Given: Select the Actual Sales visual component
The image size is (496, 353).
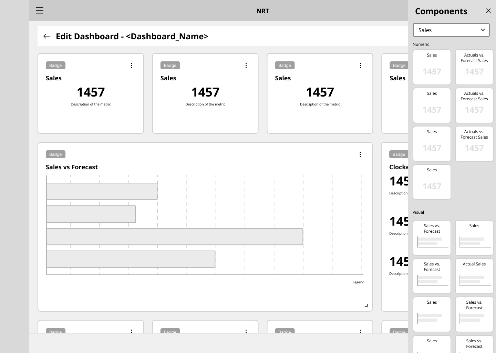Looking at the screenshot, I should pyautogui.click(x=474, y=276).
